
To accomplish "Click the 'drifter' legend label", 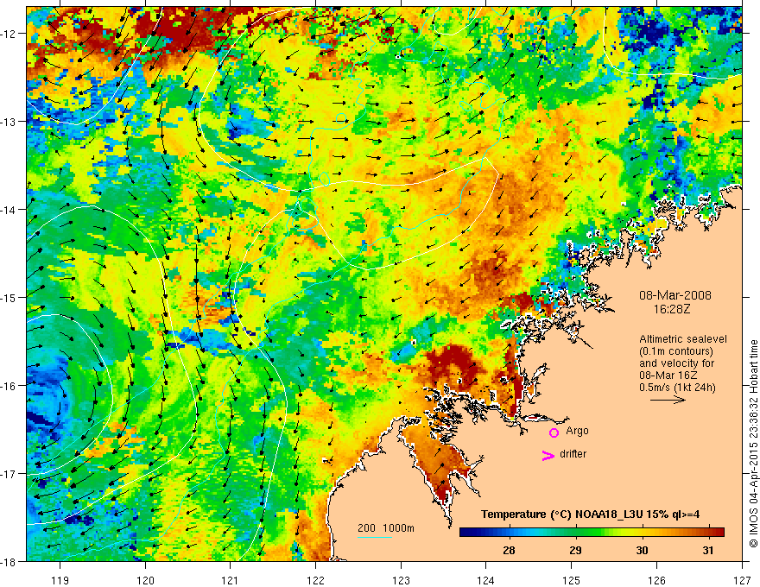I will pos(573,454).
